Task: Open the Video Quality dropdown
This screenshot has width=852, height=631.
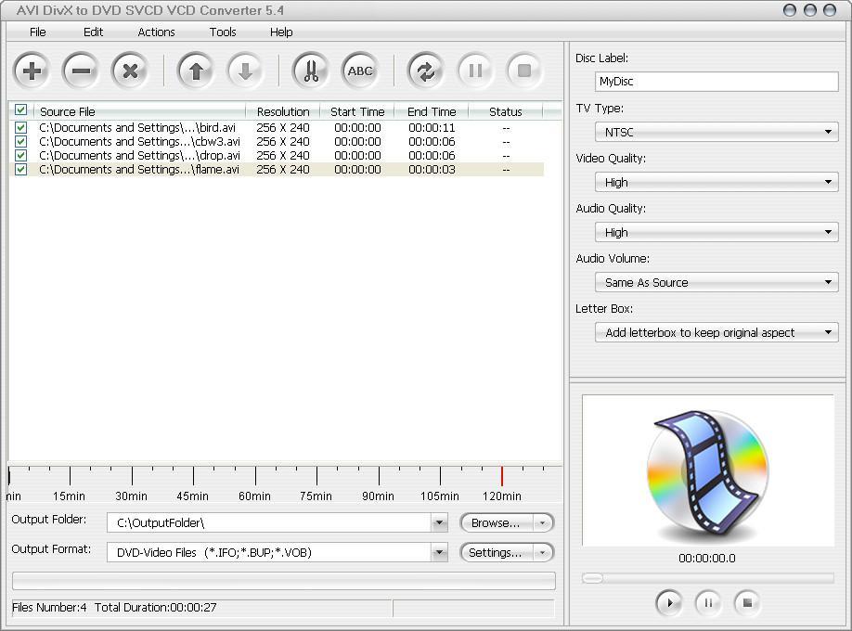Action: [x=716, y=182]
